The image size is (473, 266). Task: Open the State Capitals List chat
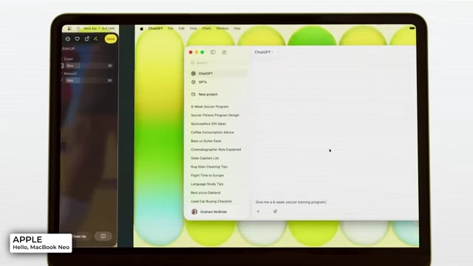(205, 158)
